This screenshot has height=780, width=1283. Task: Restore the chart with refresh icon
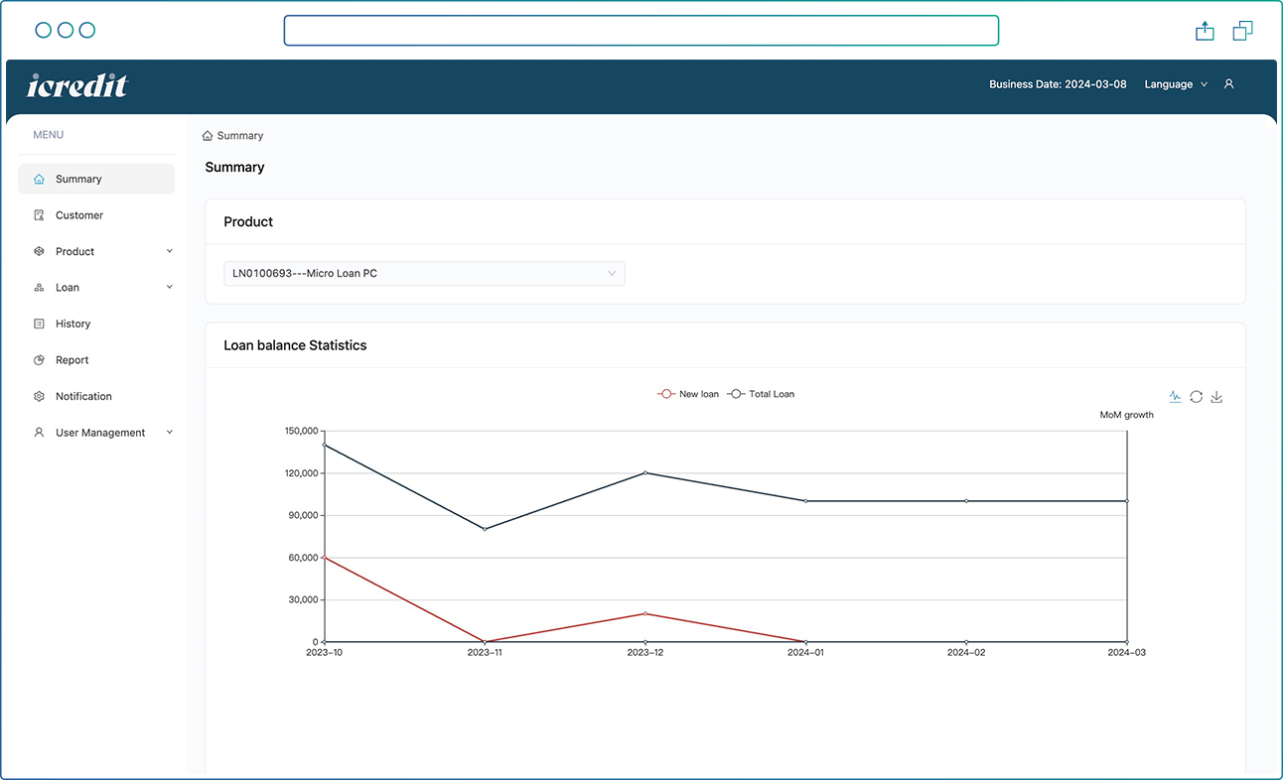coord(1196,397)
